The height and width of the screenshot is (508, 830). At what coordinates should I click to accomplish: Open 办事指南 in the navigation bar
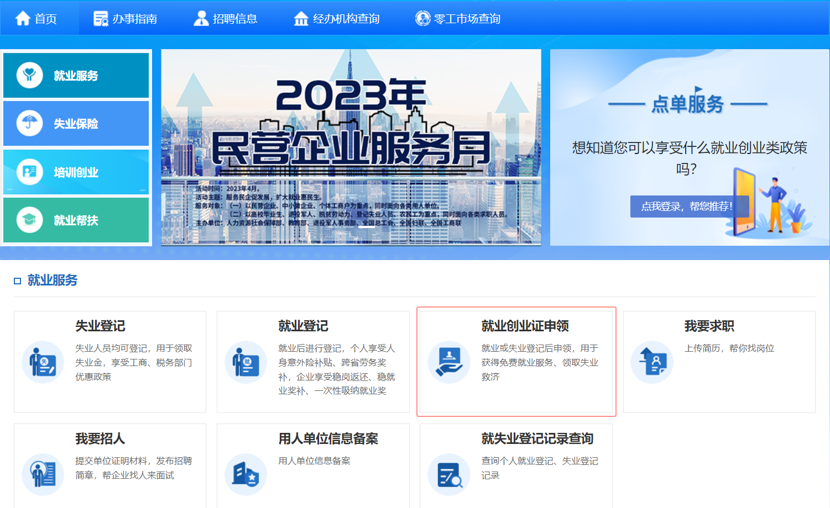tap(126, 19)
